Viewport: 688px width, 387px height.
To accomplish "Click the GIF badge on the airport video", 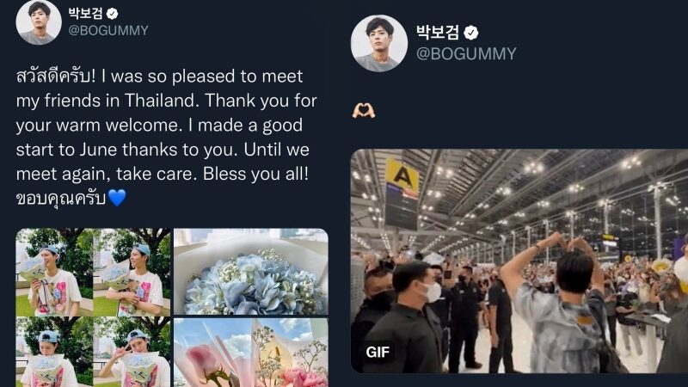I will tap(378, 352).
